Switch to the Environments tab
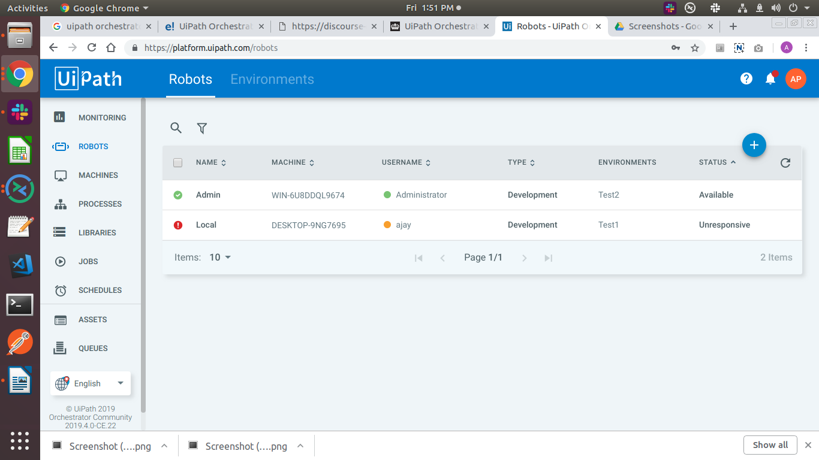The width and height of the screenshot is (819, 460). 272,79
